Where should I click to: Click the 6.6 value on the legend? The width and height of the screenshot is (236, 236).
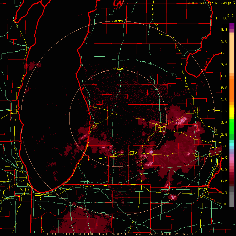224,76
